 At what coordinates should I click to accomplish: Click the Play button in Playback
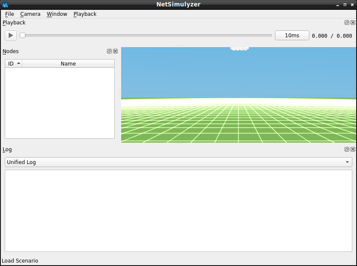11,36
